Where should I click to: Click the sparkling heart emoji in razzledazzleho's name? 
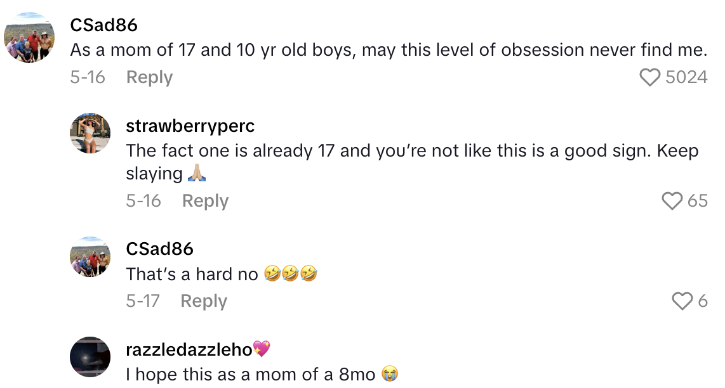click(262, 348)
